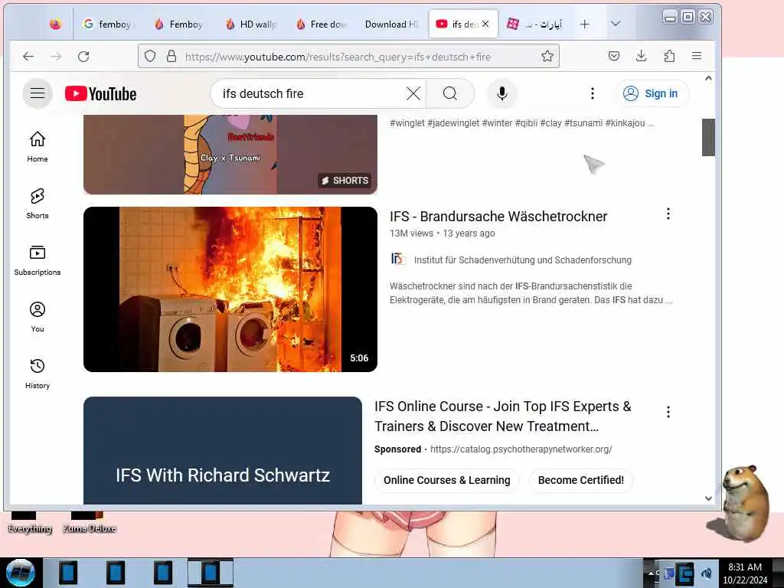The height and width of the screenshot is (588, 784).
Task: Switch to the femboy Google tab
Action: pos(109,24)
